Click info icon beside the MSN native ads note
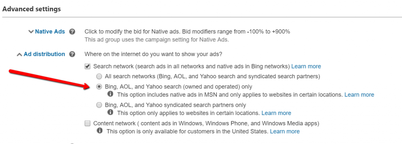This screenshot has height=144, width=402. (x=110, y=94)
